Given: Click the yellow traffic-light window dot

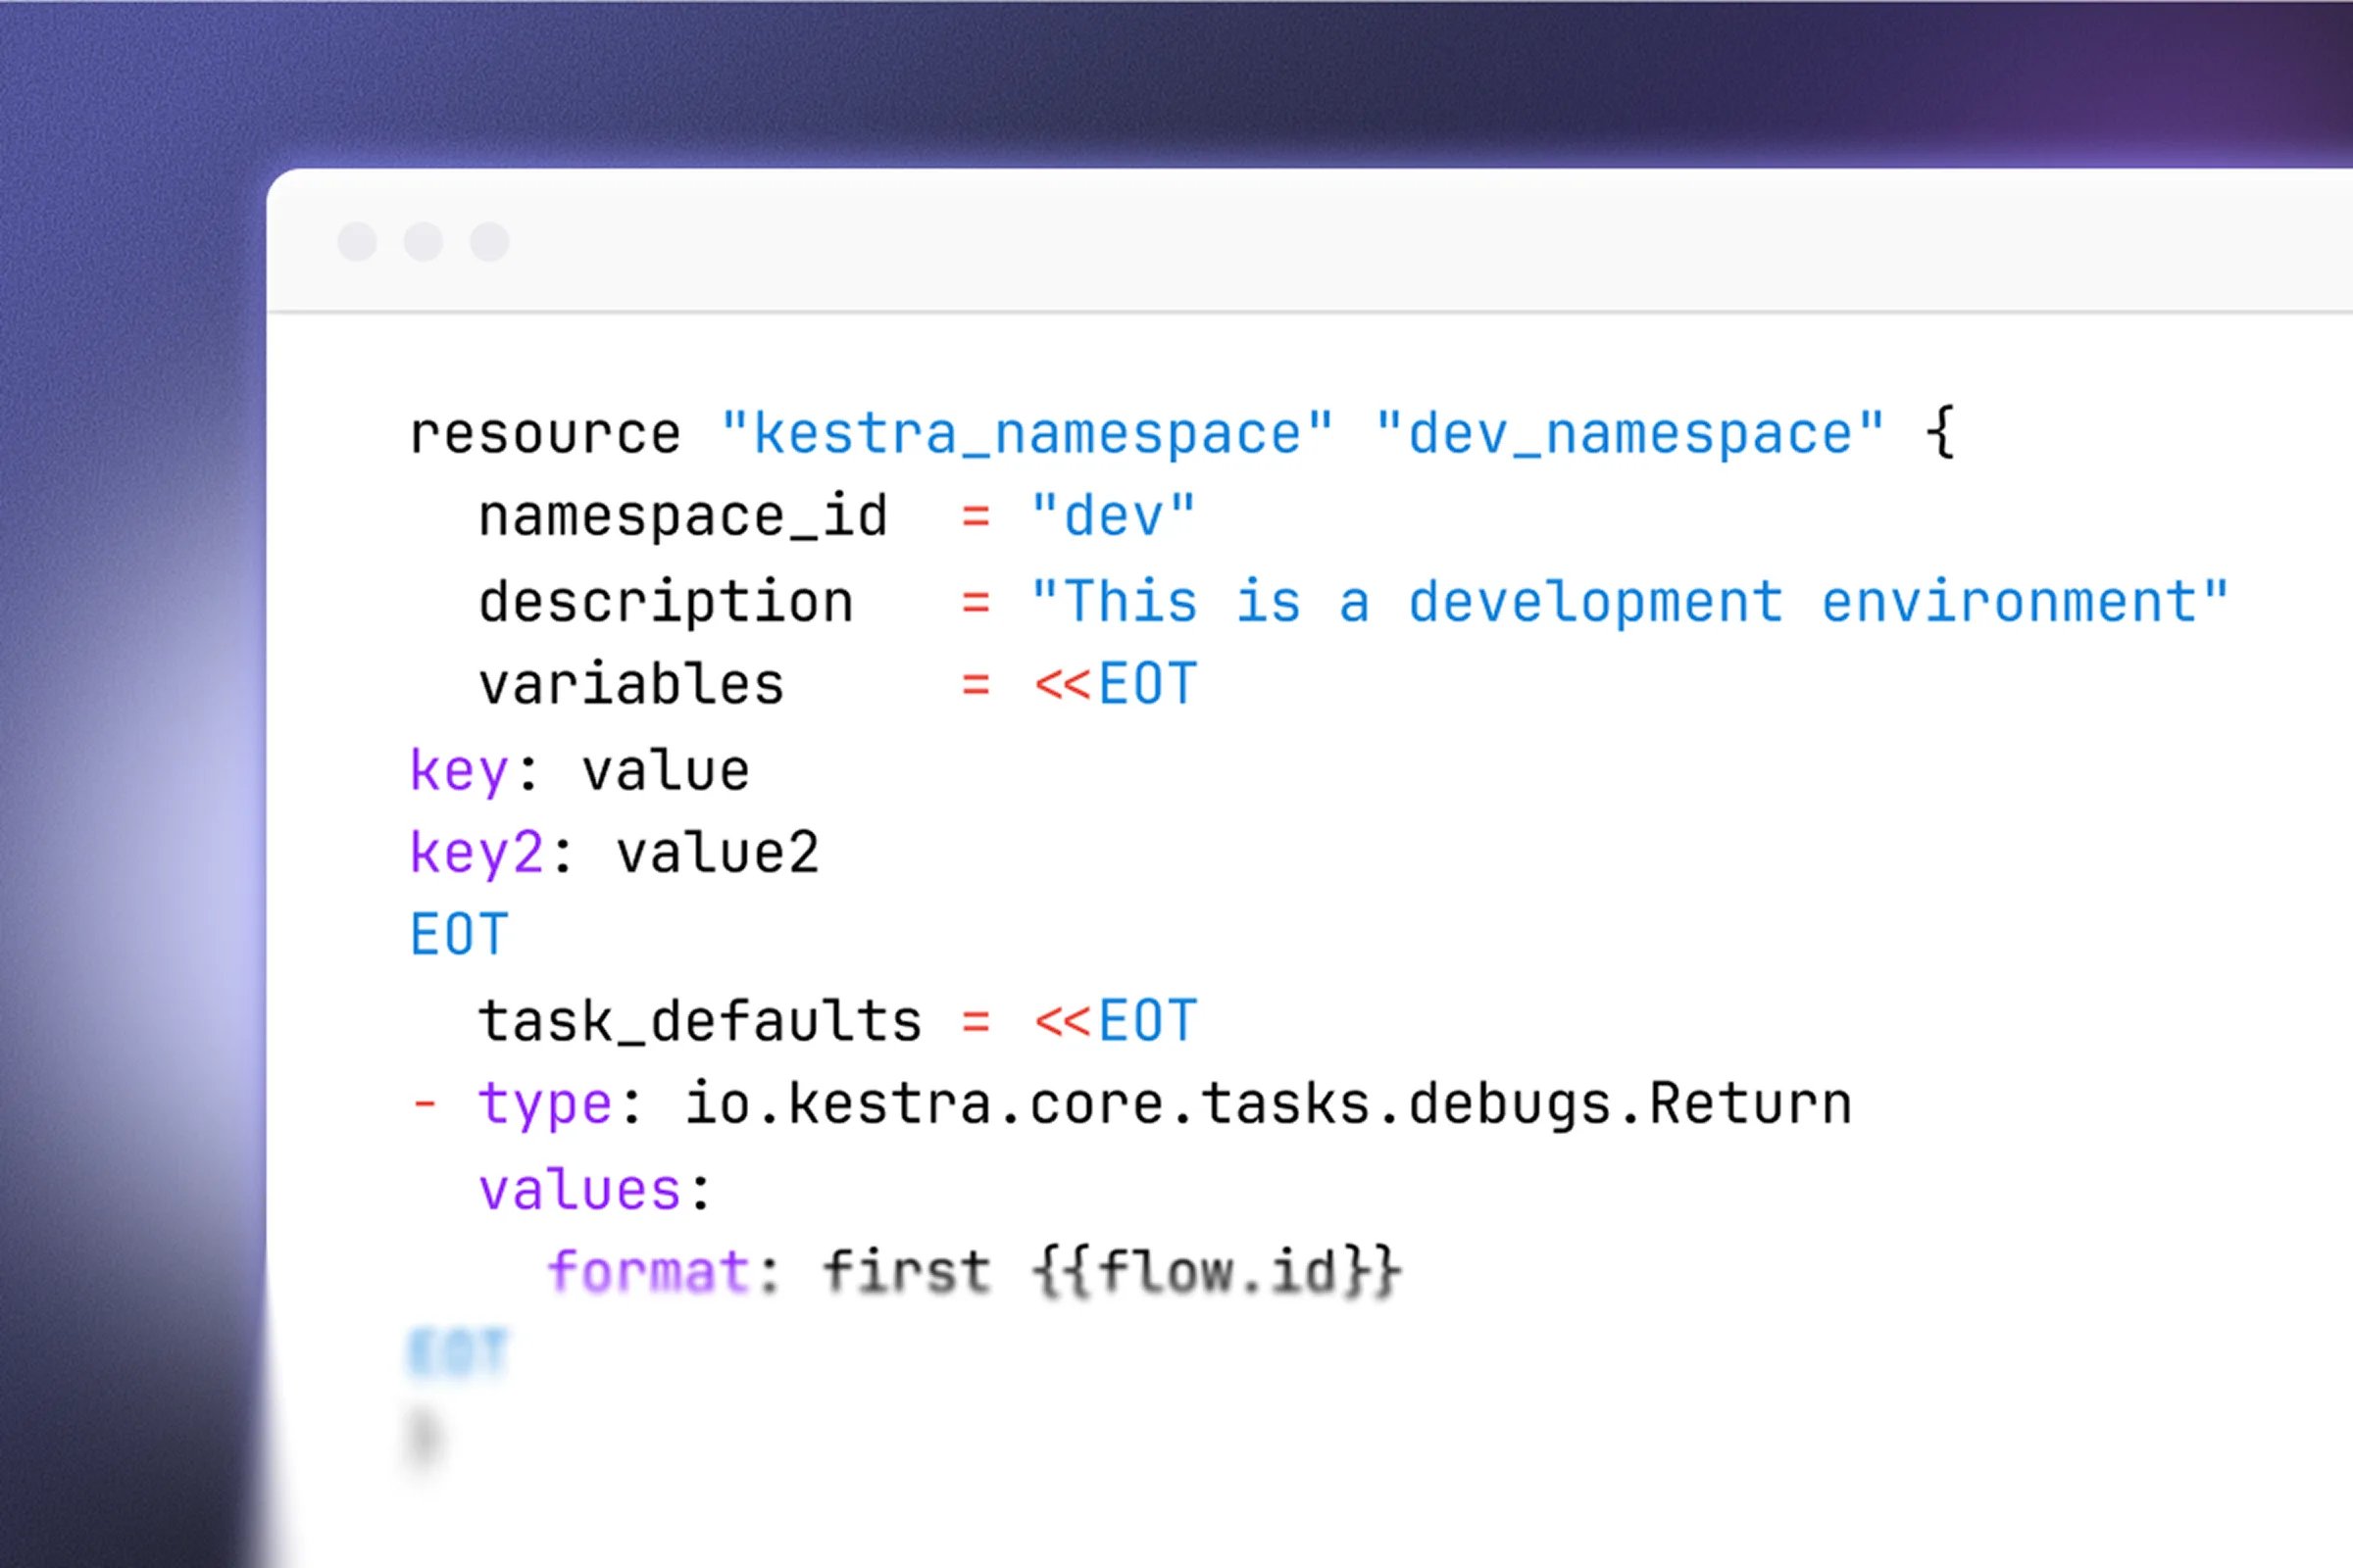Looking at the screenshot, I should click(x=425, y=243).
